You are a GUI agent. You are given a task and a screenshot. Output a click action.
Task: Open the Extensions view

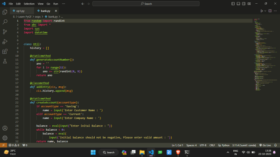pyautogui.click(x=5, y=51)
